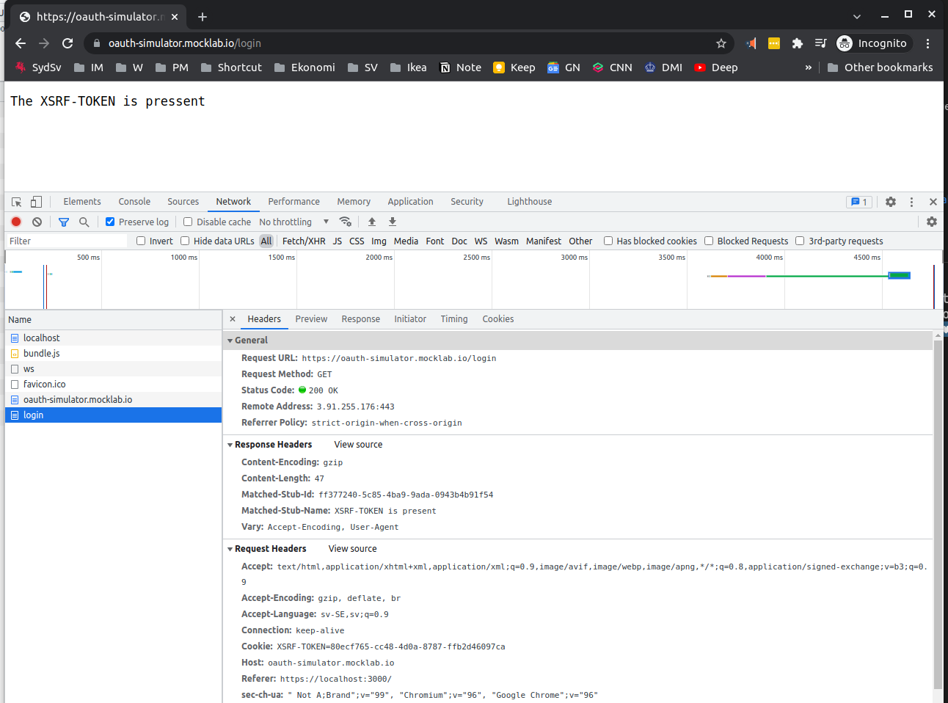View source of the Request Headers
This screenshot has height=703, width=948.
pyautogui.click(x=352, y=548)
